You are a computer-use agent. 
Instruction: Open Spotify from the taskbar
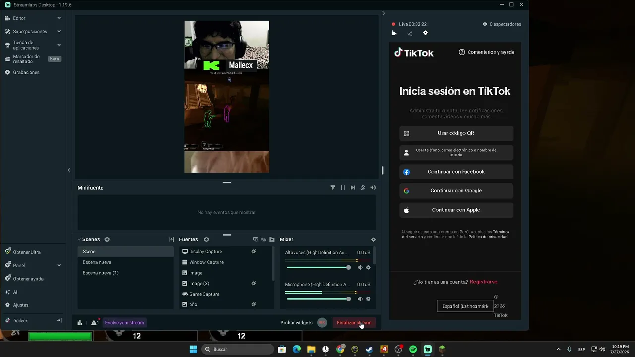click(x=413, y=350)
